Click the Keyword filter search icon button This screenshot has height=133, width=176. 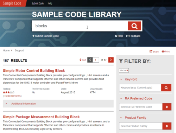[166, 87]
